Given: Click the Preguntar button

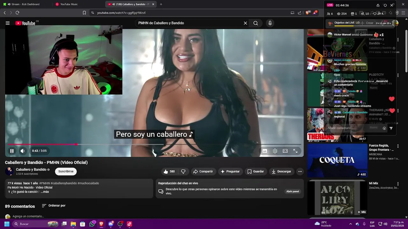Looking at the screenshot, I should [230, 171].
